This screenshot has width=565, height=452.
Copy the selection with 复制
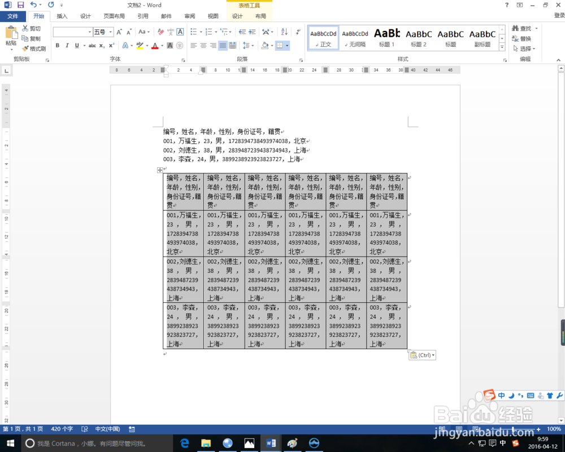pyautogui.click(x=31, y=38)
